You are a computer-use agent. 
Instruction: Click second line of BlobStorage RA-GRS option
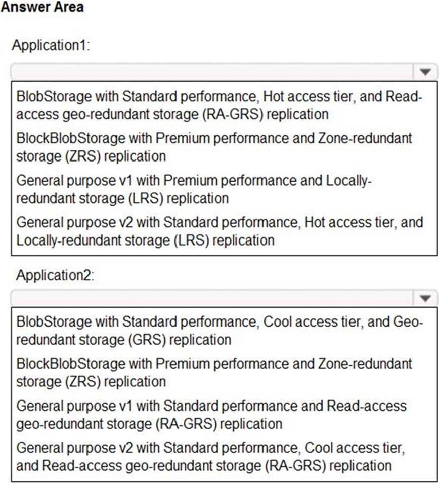[172, 114]
